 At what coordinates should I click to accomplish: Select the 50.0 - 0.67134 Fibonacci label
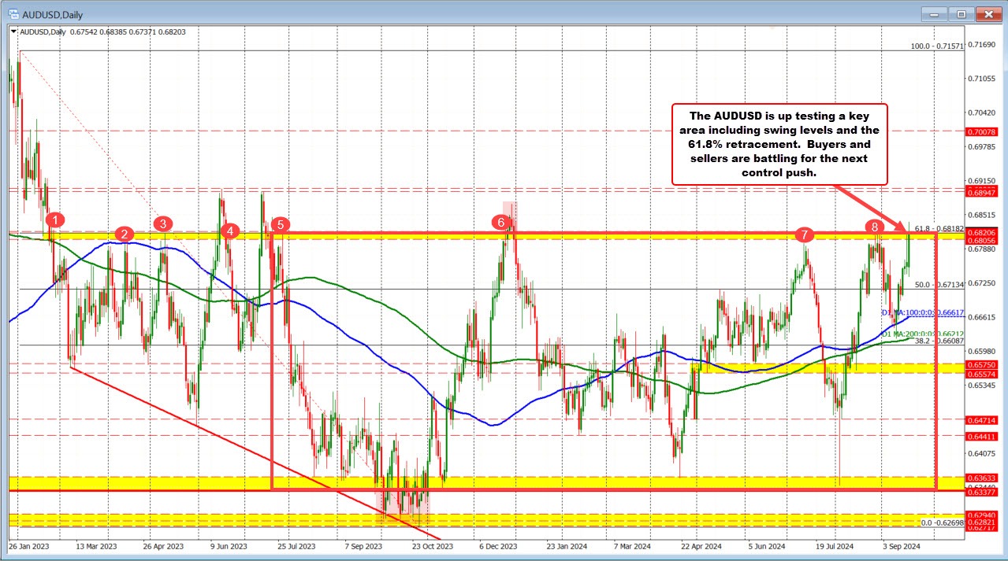[939, 284]
